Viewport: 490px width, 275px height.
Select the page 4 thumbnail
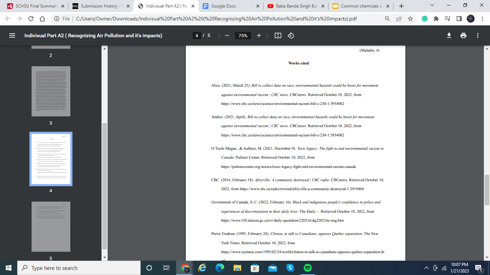click(51, 159)
